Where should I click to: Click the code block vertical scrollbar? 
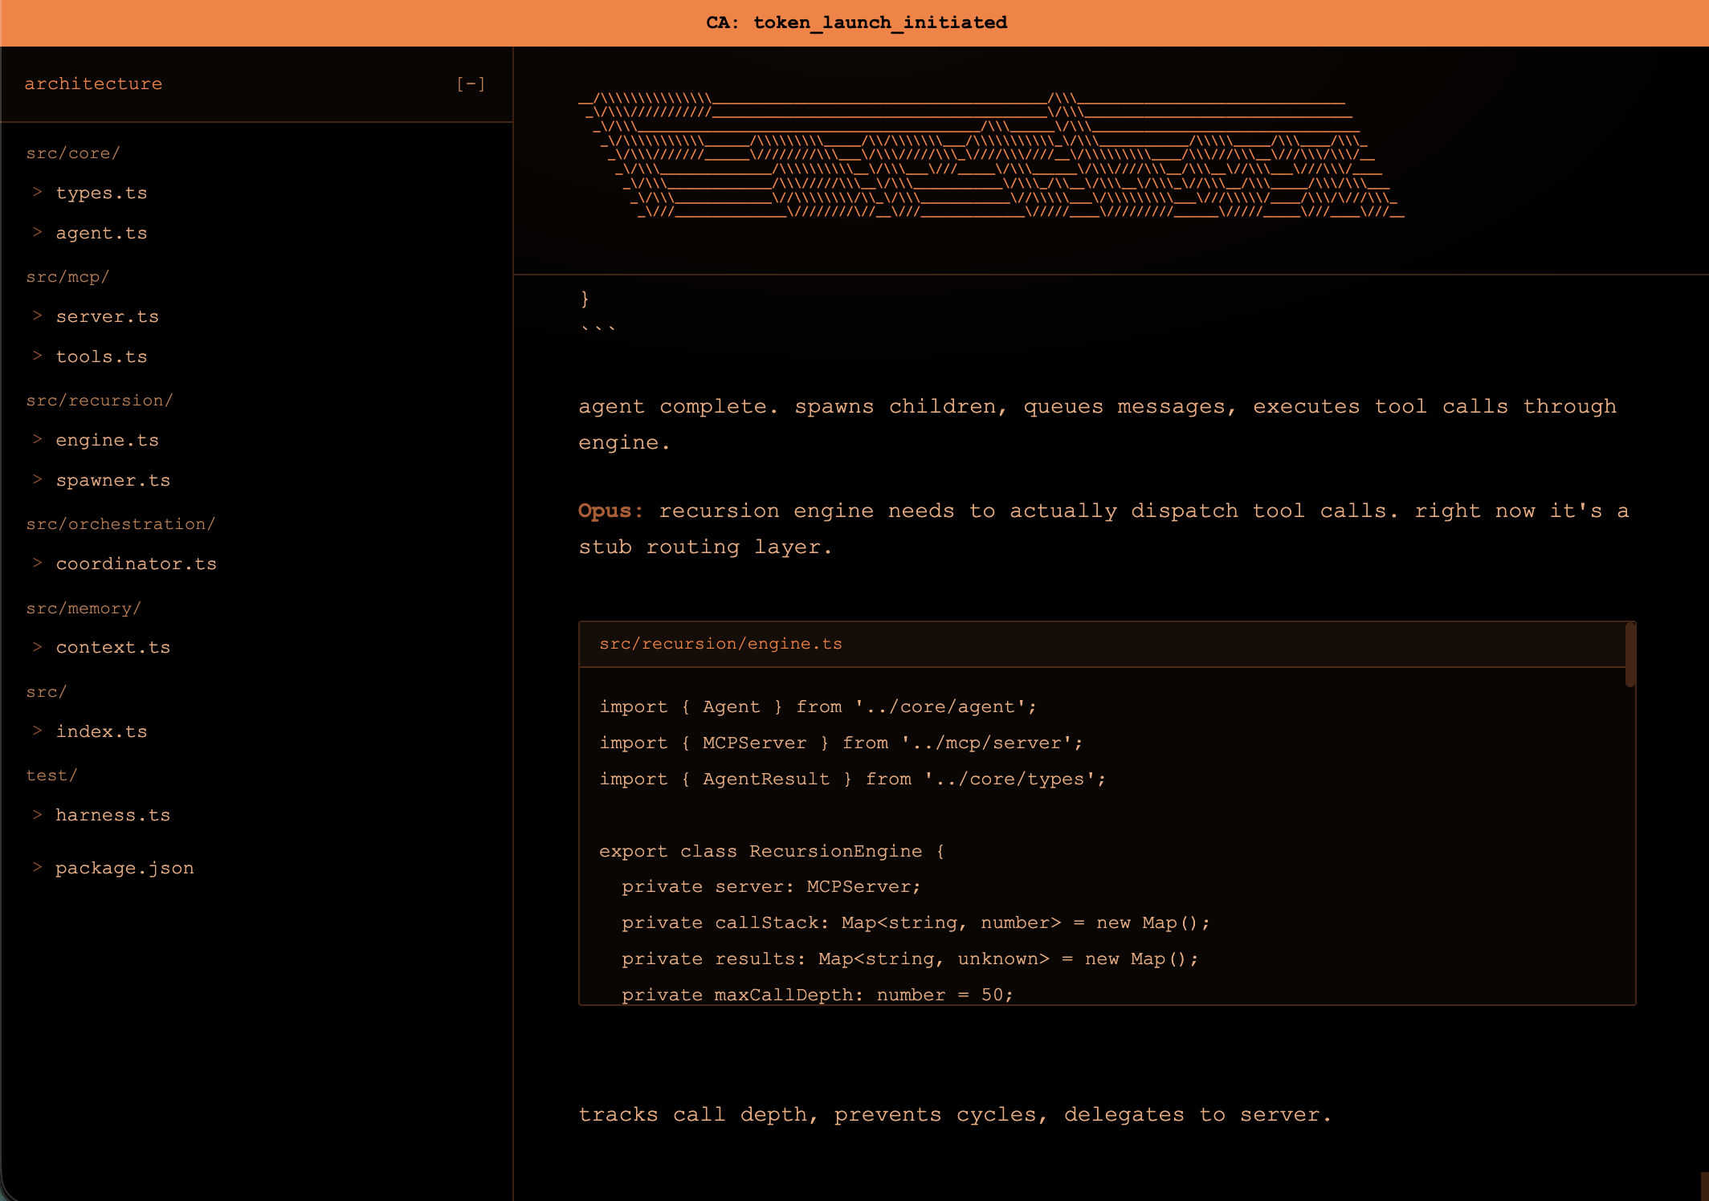click(x=1629, y=655)
